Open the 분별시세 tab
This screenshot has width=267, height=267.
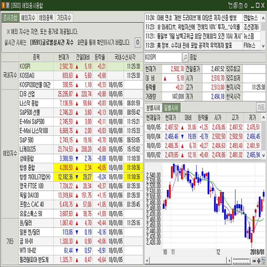pos(153,107)
